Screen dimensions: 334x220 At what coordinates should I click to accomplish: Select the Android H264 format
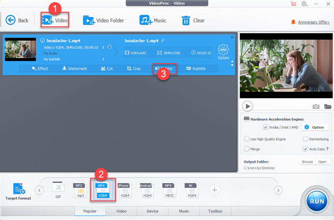[147, 190]
